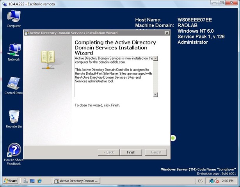Screen dimensions: 240x187
Task: Click the network status tray icon
Action: (x=212, y=181)
